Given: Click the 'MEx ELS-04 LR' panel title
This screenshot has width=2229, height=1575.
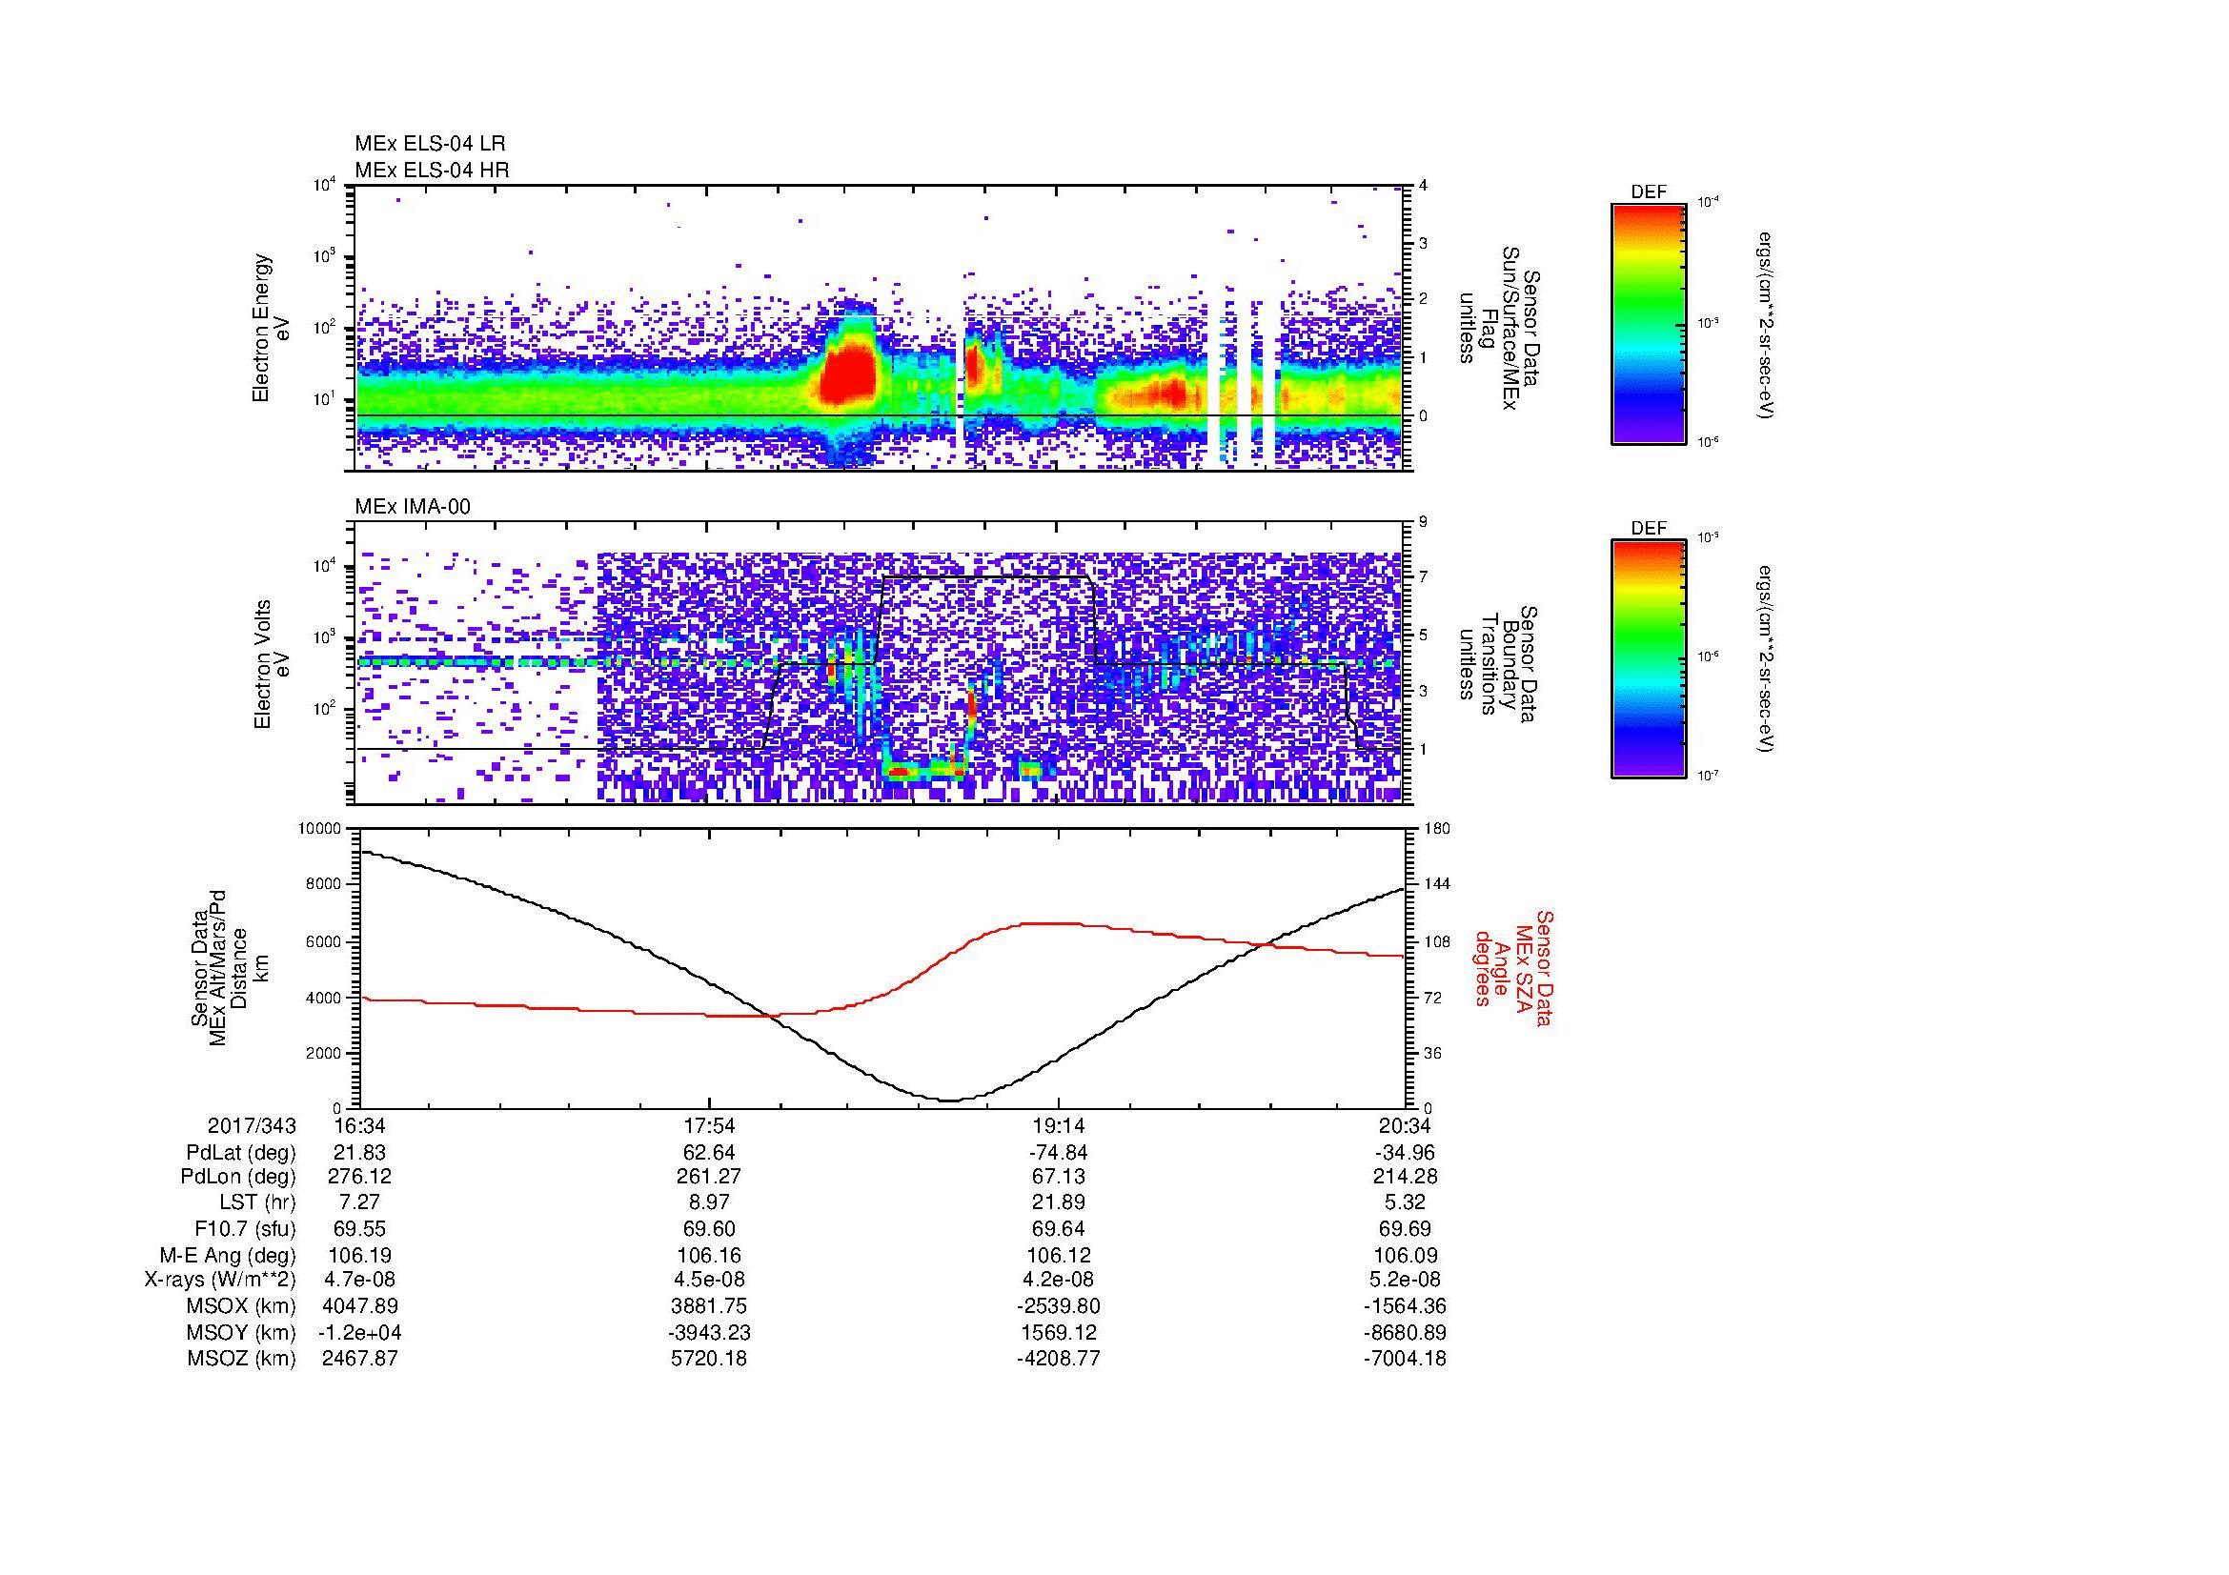Looking at the screenshot, I should click(430, 144).
